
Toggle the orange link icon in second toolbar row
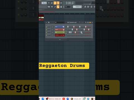[58, 7]
